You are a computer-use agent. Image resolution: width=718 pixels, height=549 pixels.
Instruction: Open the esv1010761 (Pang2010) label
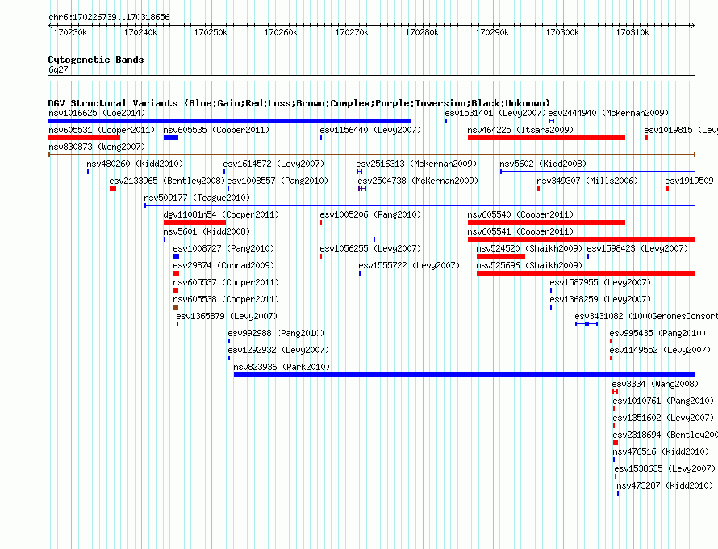pyautogui.click(x=663, y=401)
